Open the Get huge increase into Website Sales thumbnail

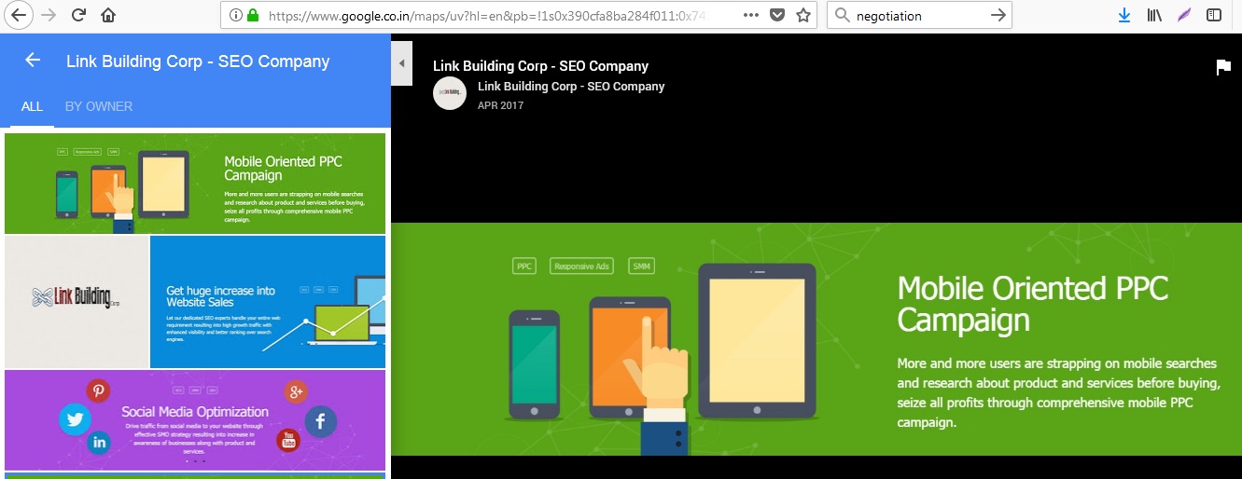(x=268, y=302)
